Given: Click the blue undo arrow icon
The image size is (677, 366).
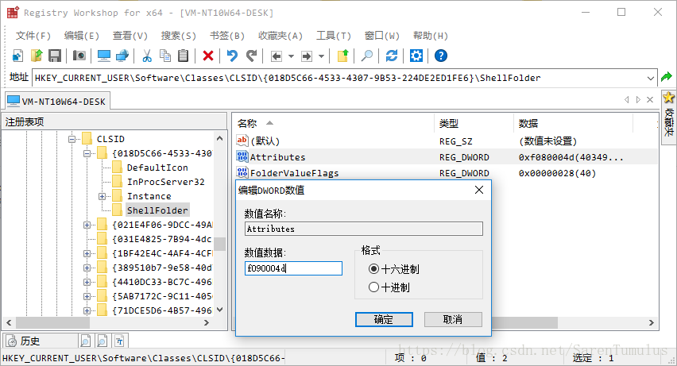Looking at the screenshot, I should point(232,56).
